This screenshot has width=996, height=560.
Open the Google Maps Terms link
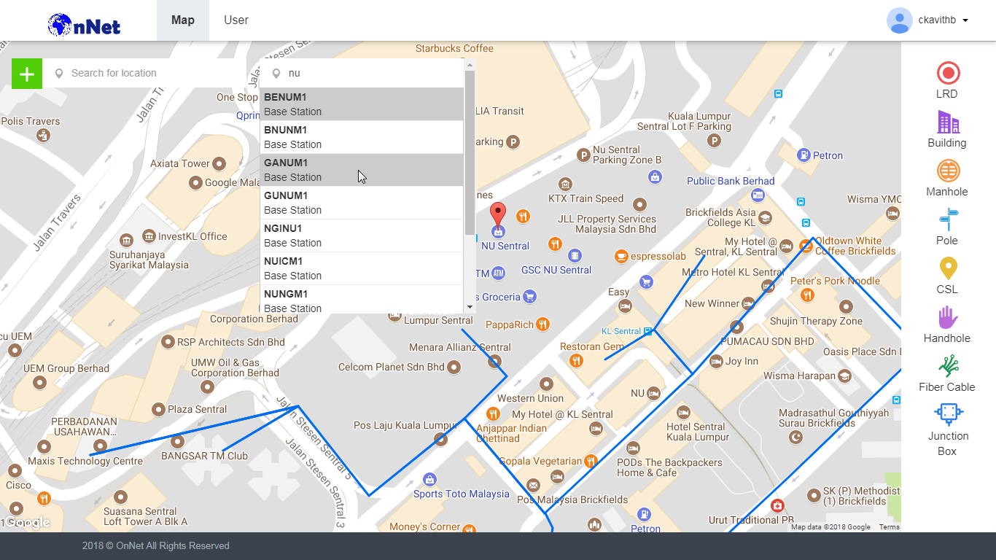[889, 527]
